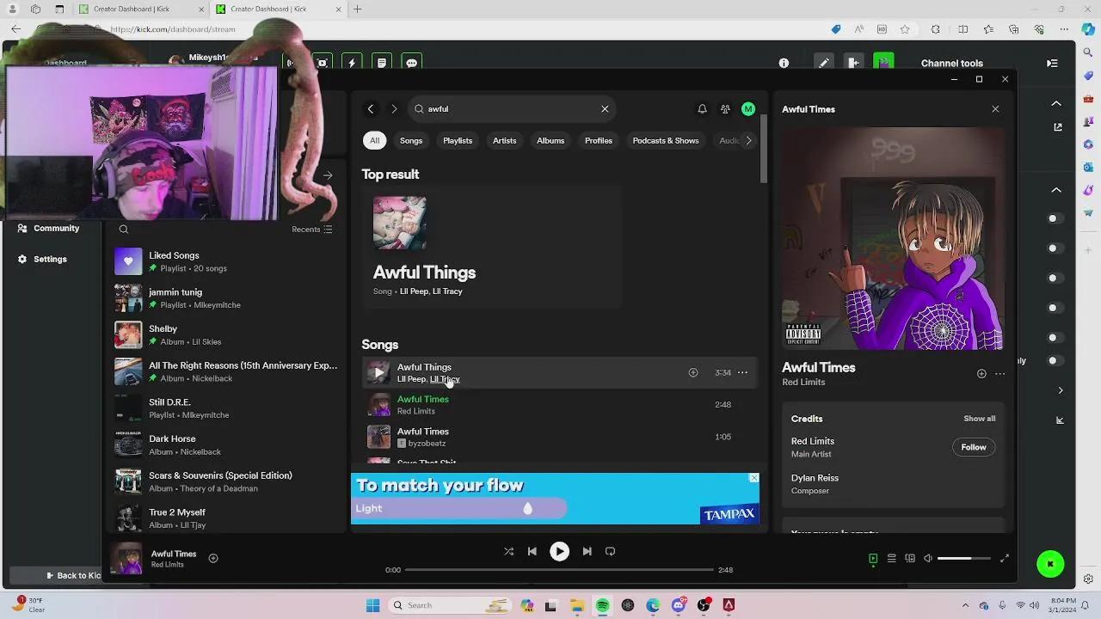
Task: Enter full screen player mode
Action: click(1004, 558)
